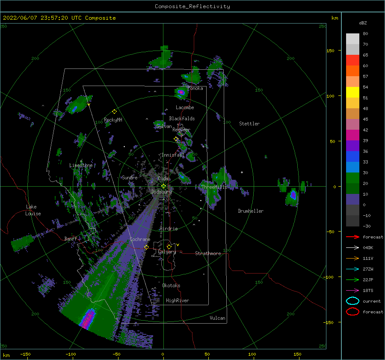Click the yellow diamond marker below RedDeer
Image resolution: width=385 pixels, height=360 pixels.
point(176,139)
